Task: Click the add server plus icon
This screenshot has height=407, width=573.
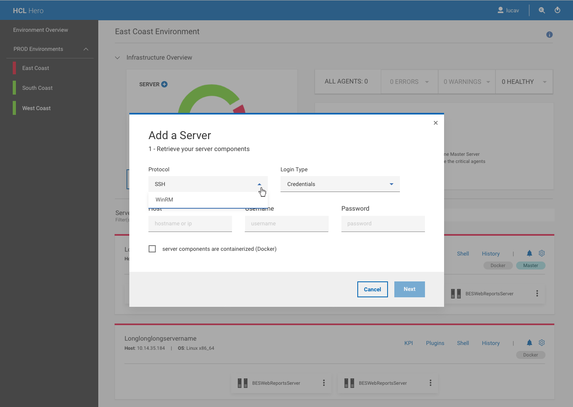Action: click(164, 84)
